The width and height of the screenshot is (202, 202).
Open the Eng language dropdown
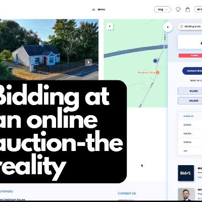(163, 10)
